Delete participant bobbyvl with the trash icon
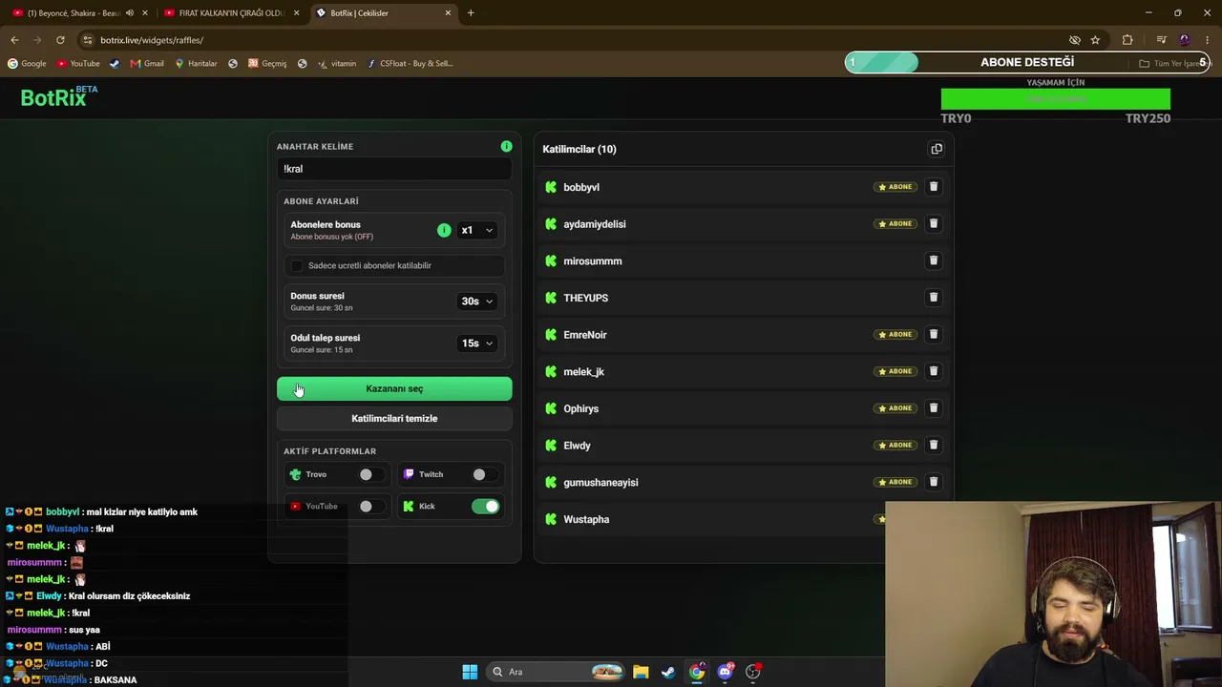The image size is (1222, 687). pos(934,187)
